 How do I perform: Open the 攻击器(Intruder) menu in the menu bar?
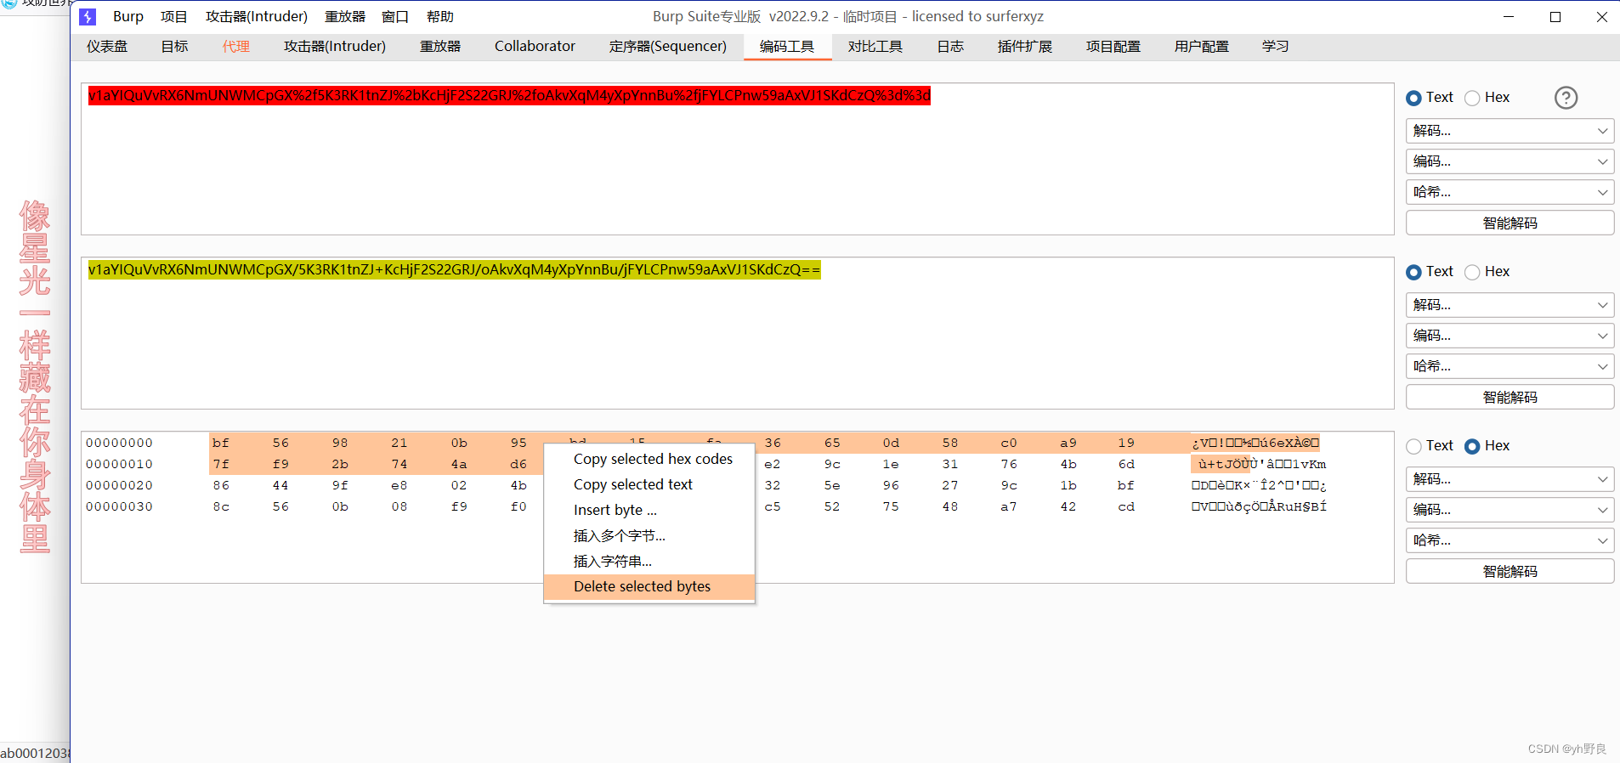click(x=257, y=16)
